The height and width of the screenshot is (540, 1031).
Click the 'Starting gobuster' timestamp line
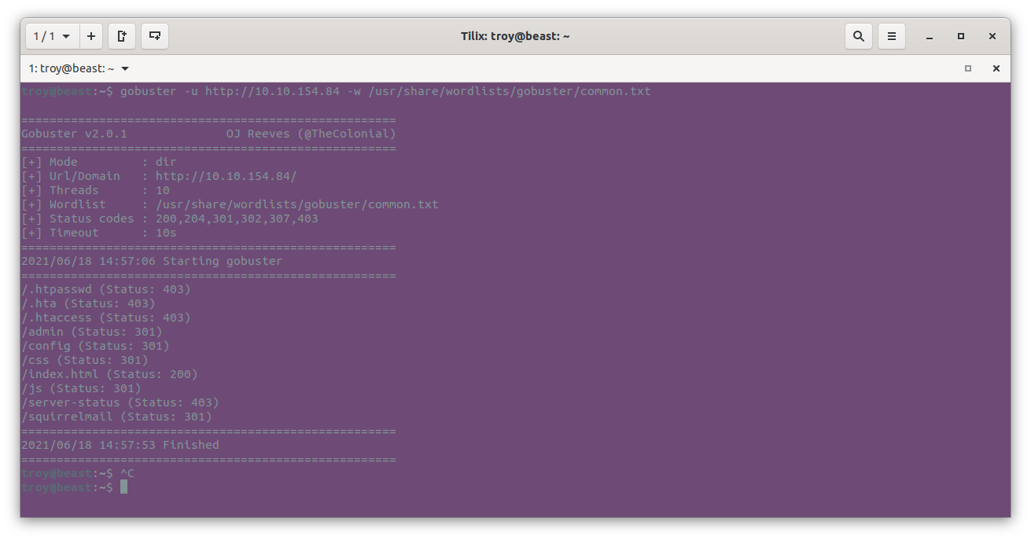[152, 261]
